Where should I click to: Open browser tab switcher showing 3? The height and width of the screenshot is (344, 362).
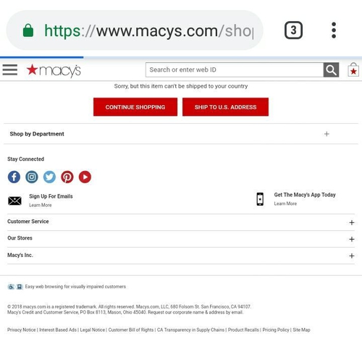tap(293, 30)
